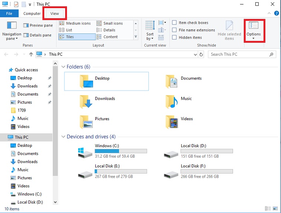Image resolution: width=281 pixels, height=213 pixels.
Task: Collapse the Devices and drives group
Action: click(x=63, y=137)
